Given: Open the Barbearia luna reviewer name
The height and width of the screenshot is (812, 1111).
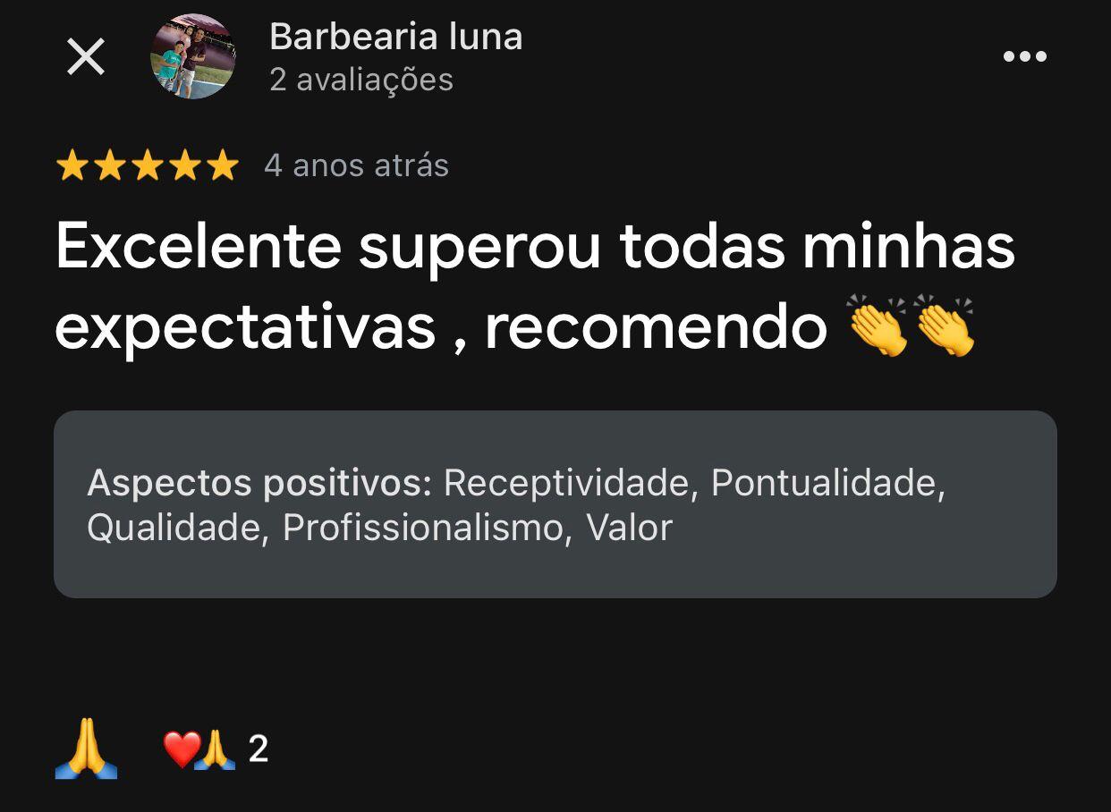Looking at the screenshot, I should point(395,37).
